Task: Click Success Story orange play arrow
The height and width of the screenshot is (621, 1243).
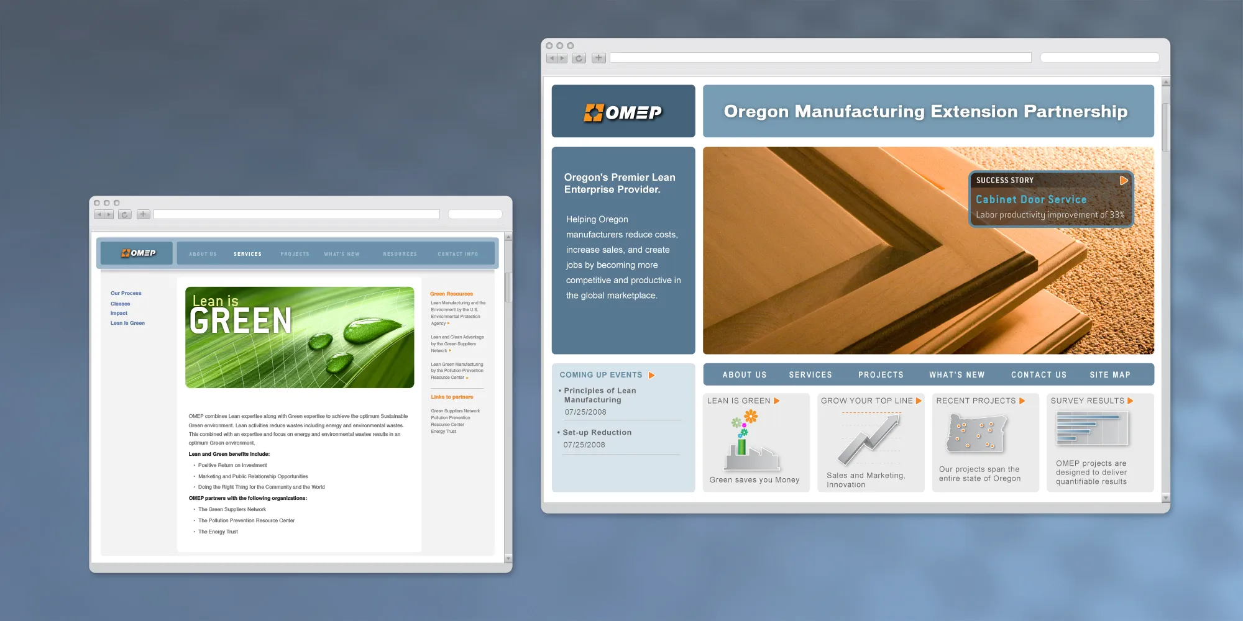Action: pos(1124,181)
